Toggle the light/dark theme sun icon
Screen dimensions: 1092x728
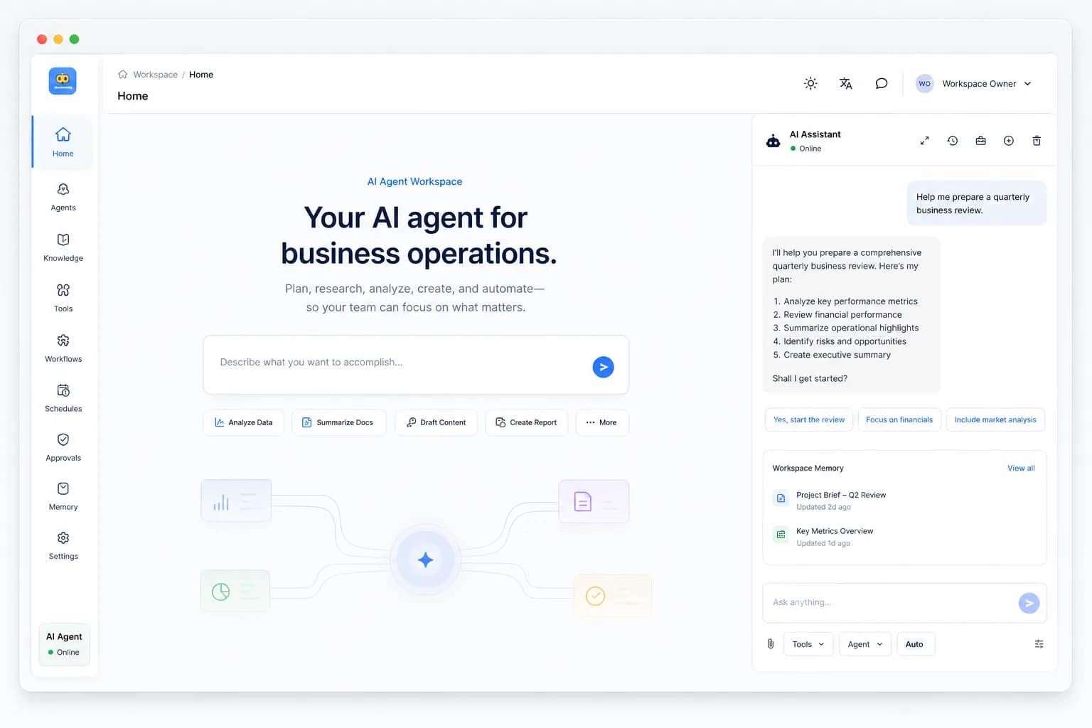pyautogui.click(x=810, y=83)
